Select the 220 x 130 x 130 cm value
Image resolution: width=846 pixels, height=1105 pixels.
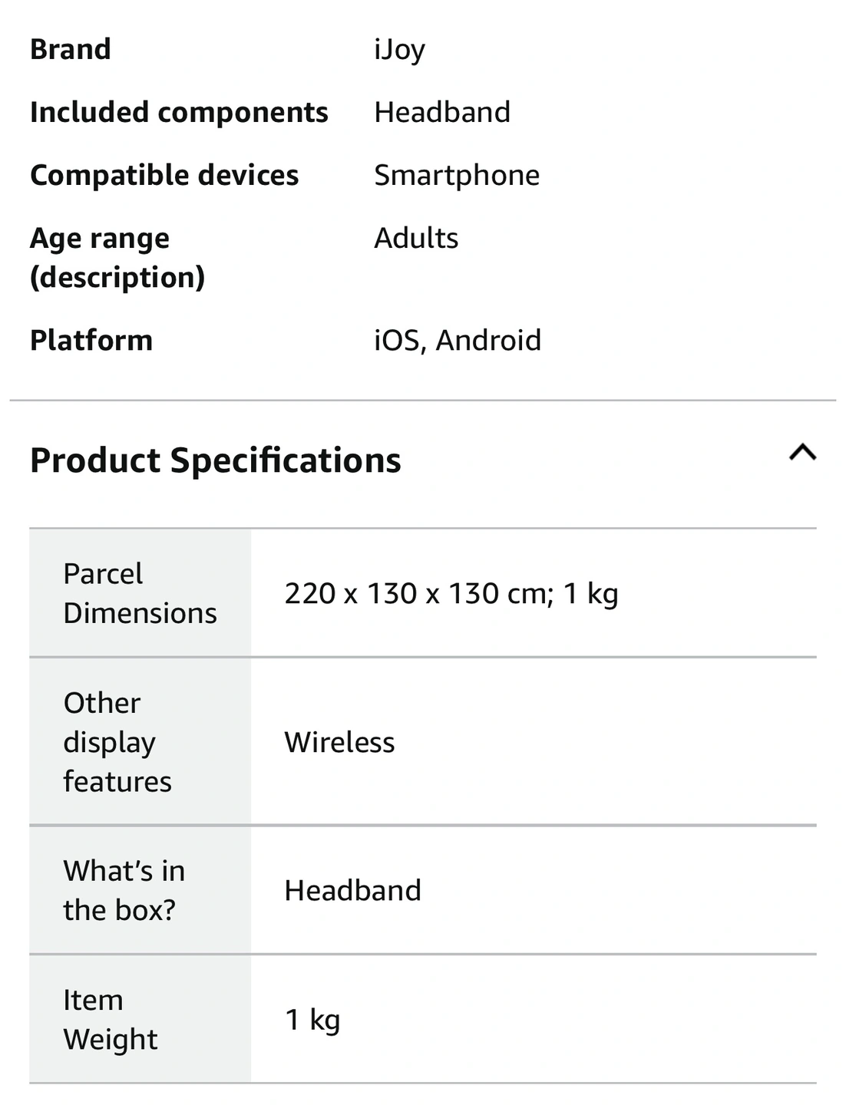(451, 593)
